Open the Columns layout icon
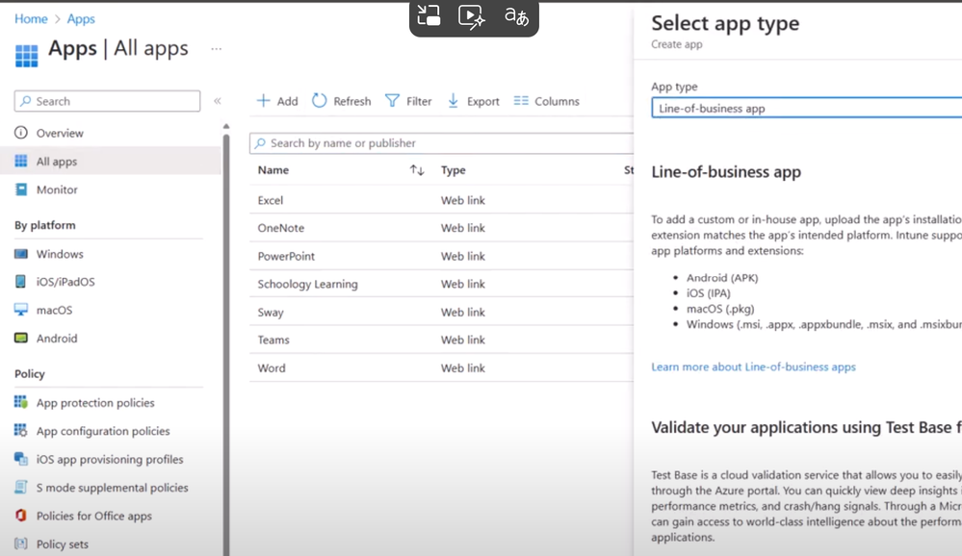Image resolution: width=962 pixels, height=556 pixels. (521, 101)
